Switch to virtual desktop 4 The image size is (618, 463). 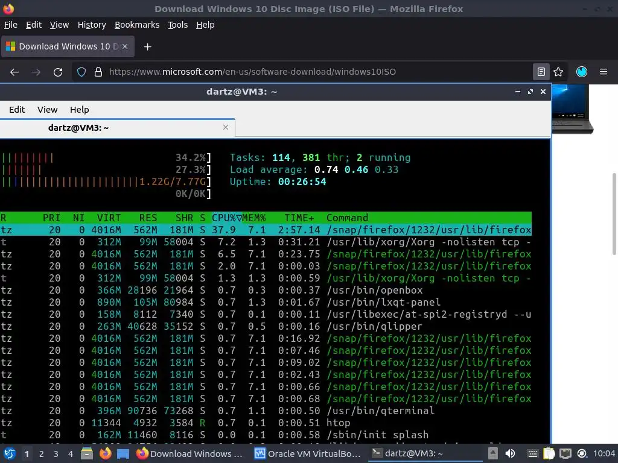coord(71,454)
